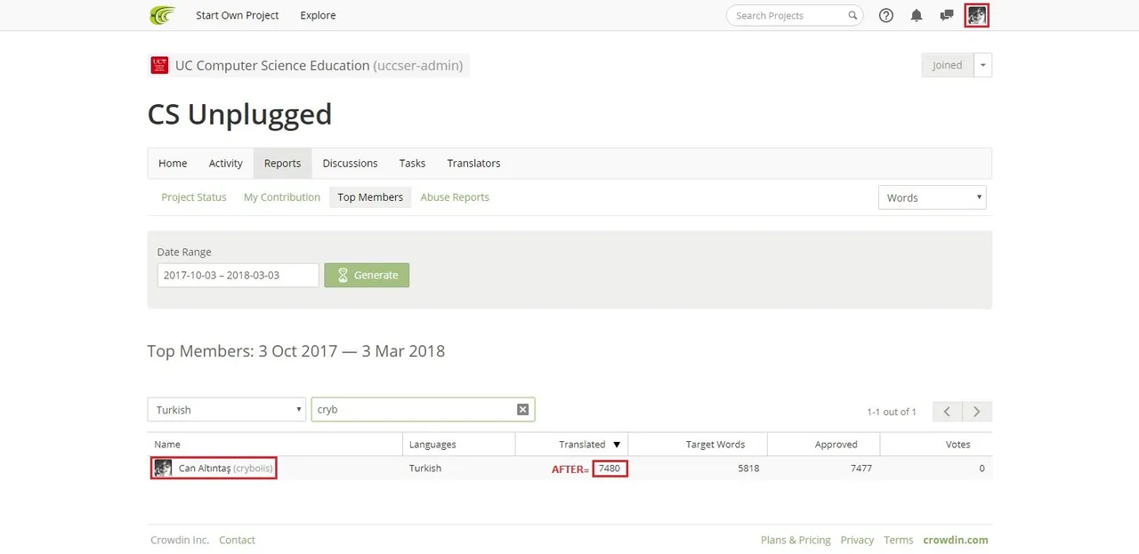
Task: Open the user profile avatar menu
Action: (977, 15)
